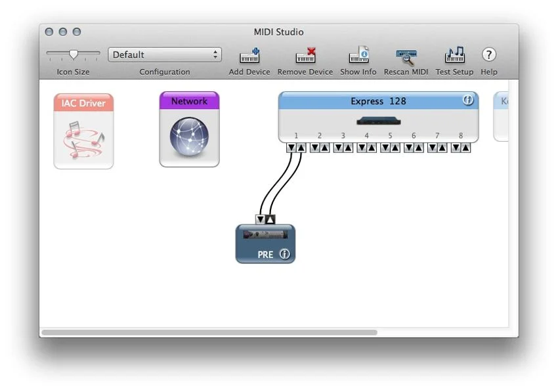Click the Express 128 port 6 up arrow
Image resolution: width=558 pixels, height=392 pixels.
[x=419, y=148]
